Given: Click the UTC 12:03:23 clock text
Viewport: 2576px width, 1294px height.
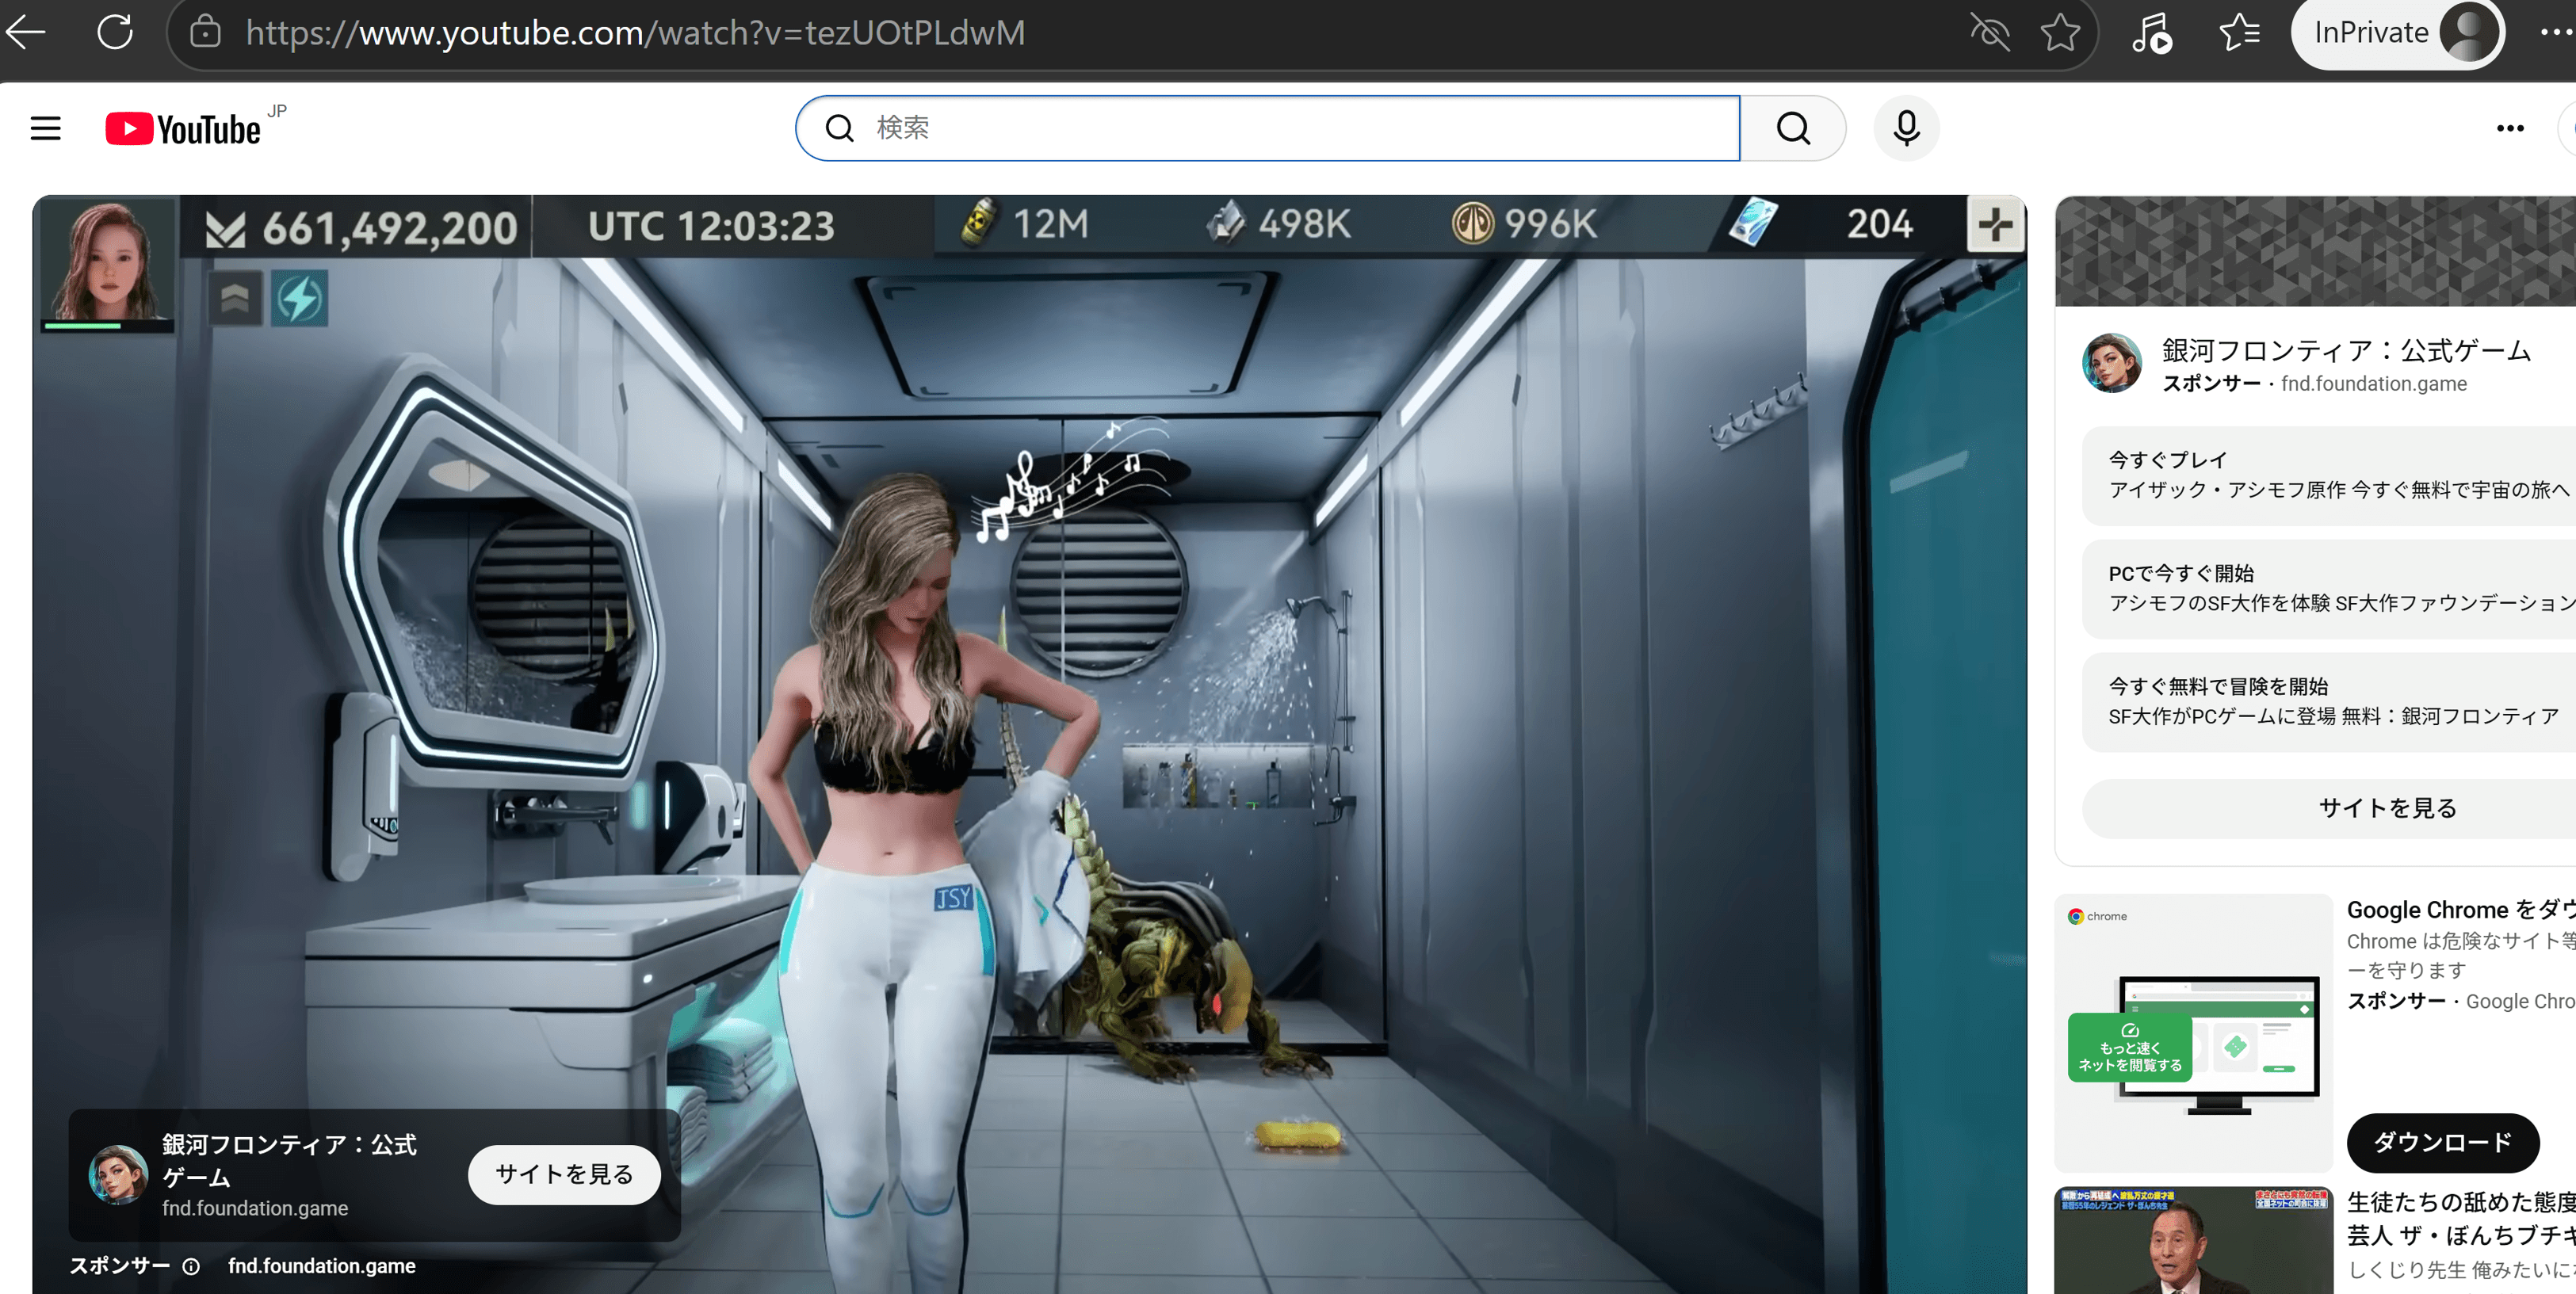Looking at the screenshot, I should 711,227.
